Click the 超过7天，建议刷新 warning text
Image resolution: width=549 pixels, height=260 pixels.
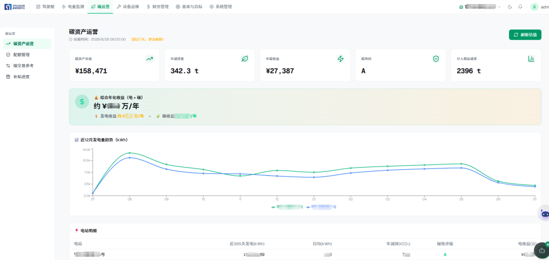click(147, 40)
